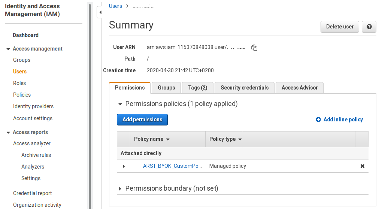Collapse the Permissions policies section
379x209 pixels.
tap(120, 104)
